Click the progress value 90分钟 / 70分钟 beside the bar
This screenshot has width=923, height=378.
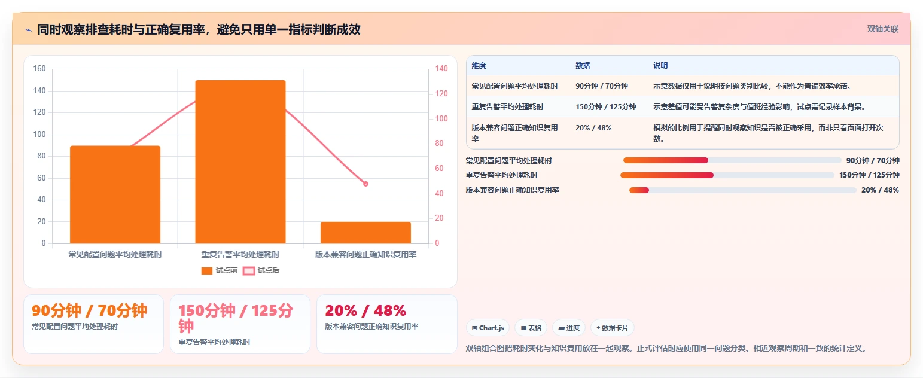[x=873, y=160]
